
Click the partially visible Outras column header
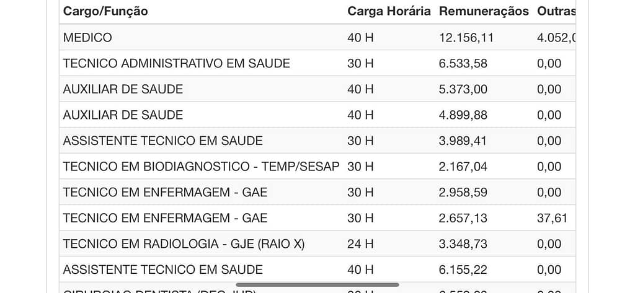point(556,11)
